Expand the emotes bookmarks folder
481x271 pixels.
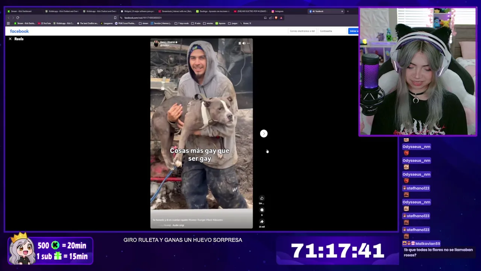point(208,23)
